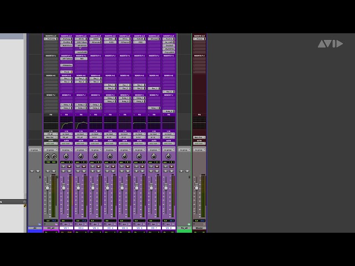Adjust the VO 7 pan knob
Viewport: 355px width, 266px height.
tap(154, 156)
